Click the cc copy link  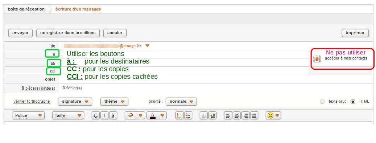[53, 63]
